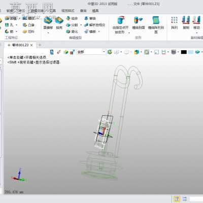Select the 抽壳 (Shell) tool

(59, 23)
